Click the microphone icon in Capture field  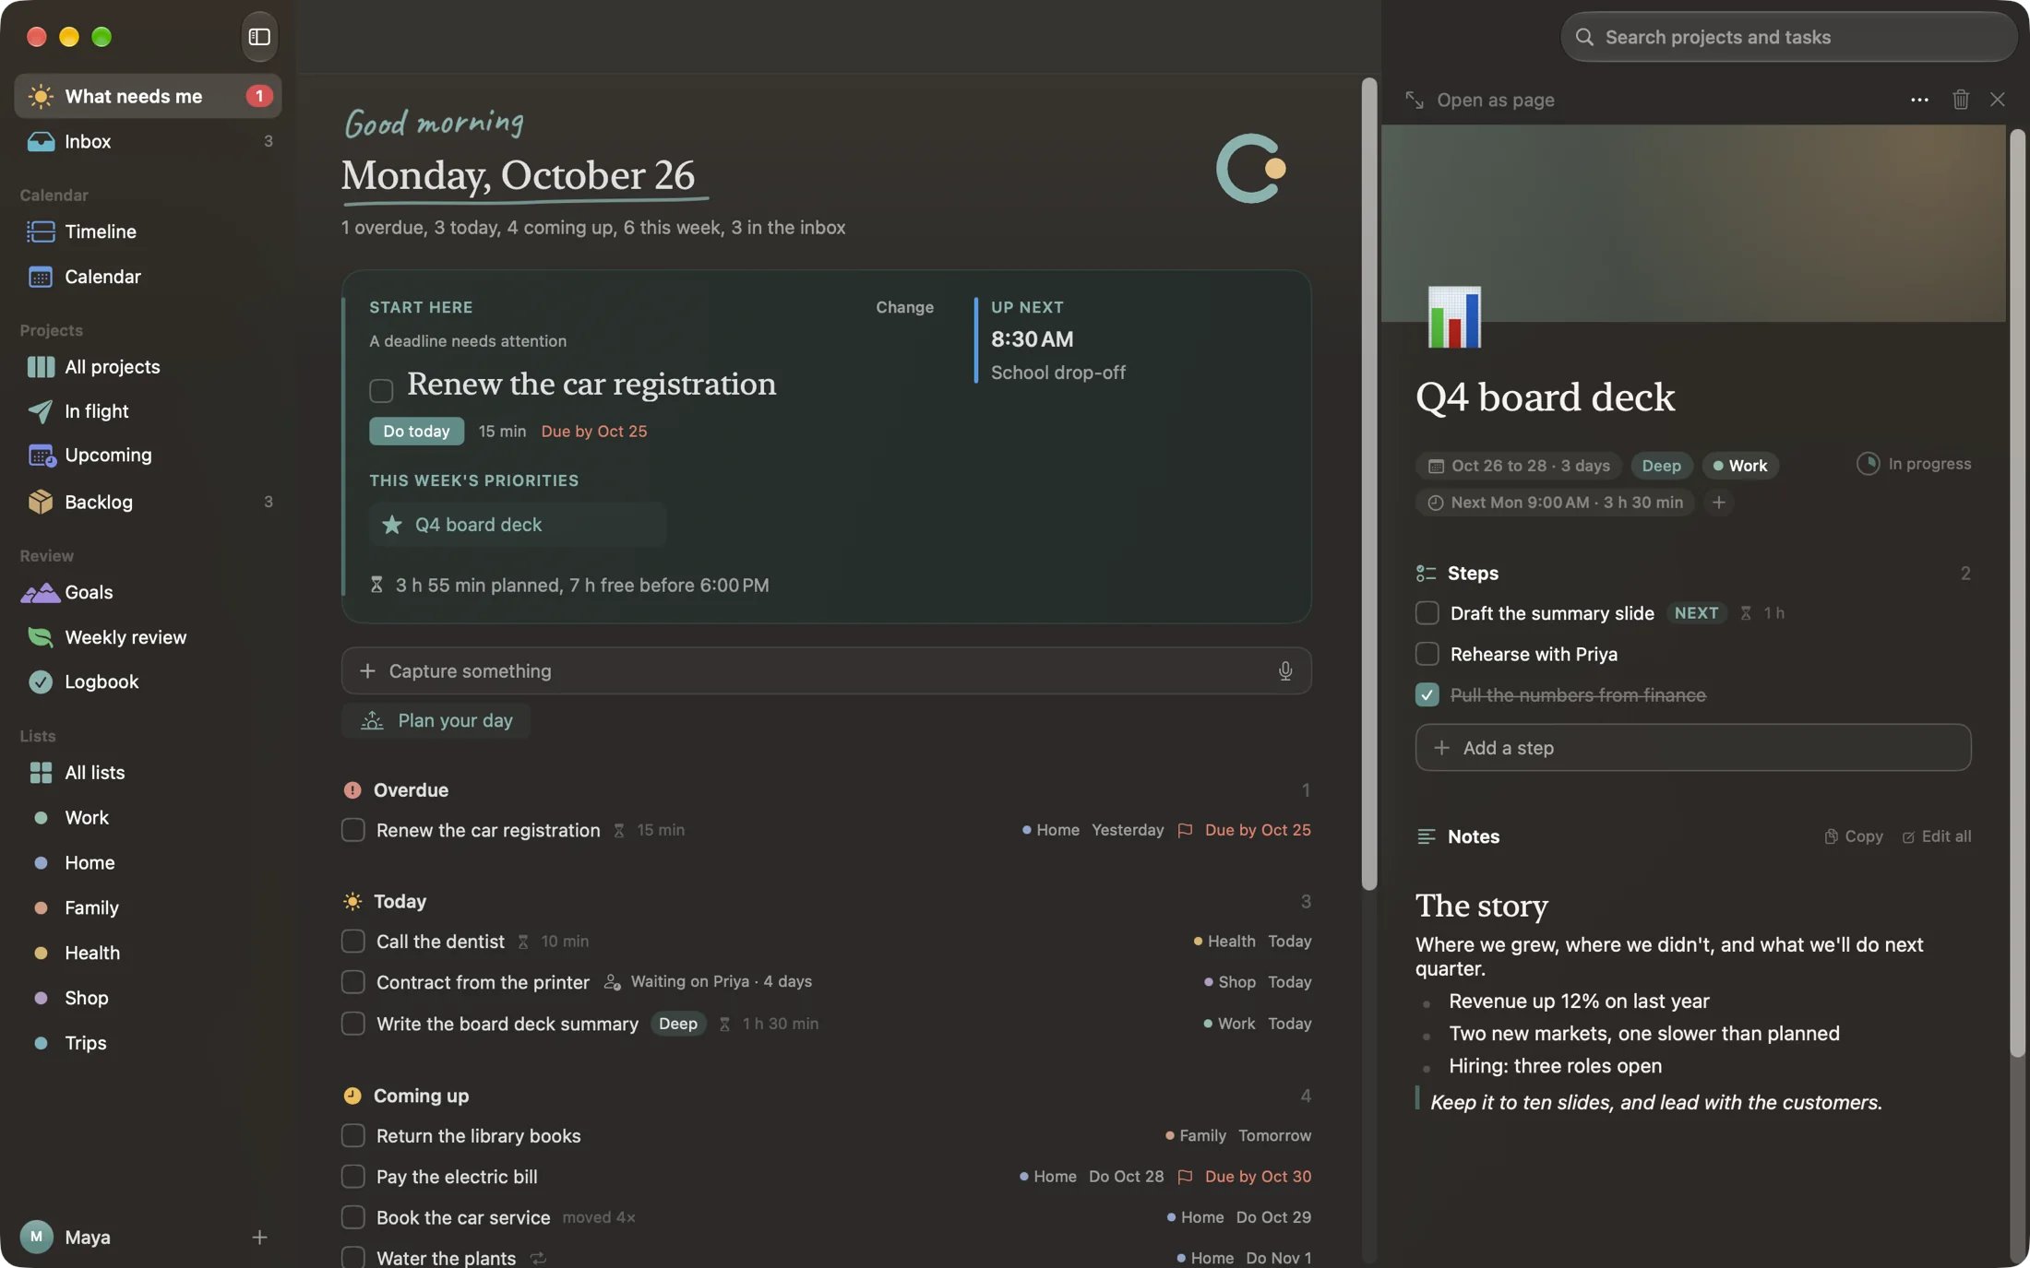pyautogui.click(x=1284, y=671)
